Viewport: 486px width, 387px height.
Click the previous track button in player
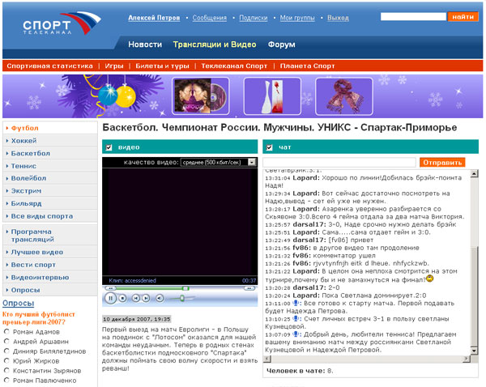point(137,298)
